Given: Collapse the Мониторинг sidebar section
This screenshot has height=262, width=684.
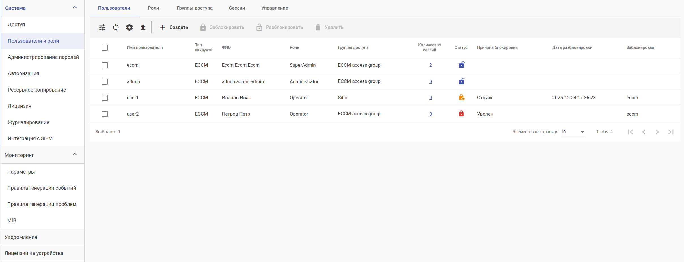Looking at the screenshot, I should [75, 155].
